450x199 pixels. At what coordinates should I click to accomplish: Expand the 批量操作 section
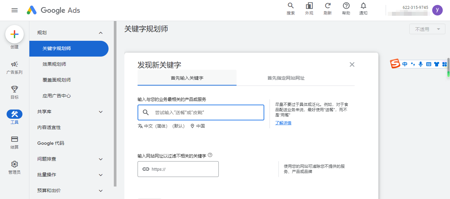(101, 175)
